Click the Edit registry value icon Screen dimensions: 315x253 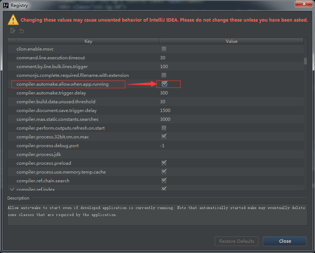point(12,31)
